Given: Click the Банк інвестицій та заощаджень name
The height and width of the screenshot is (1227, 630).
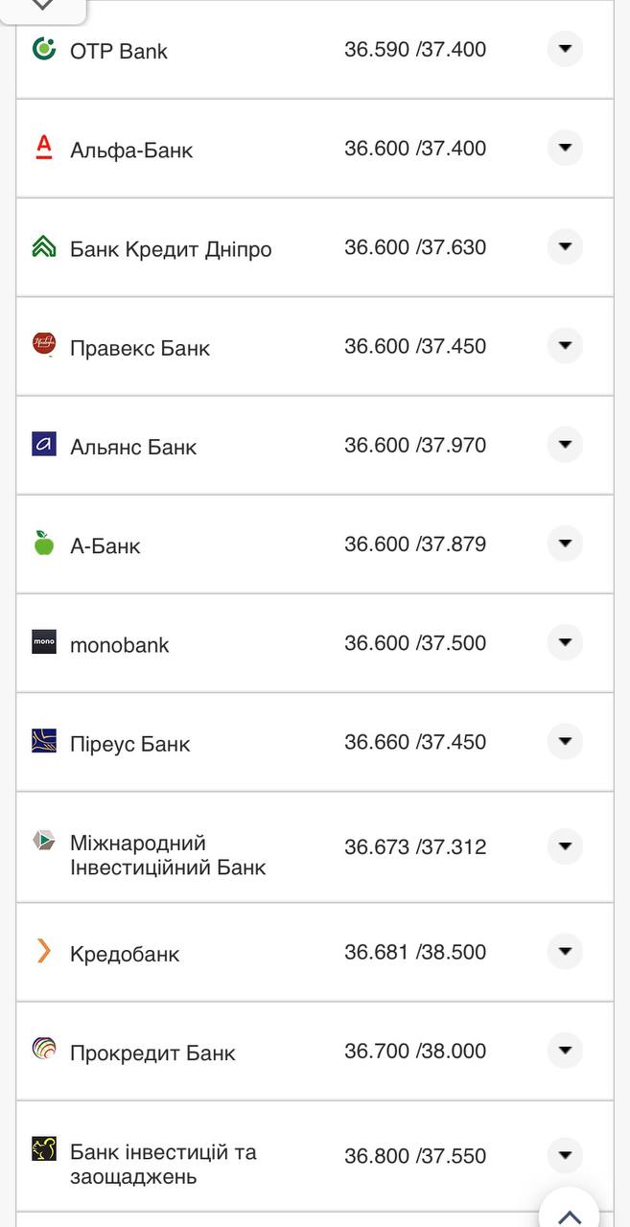Looking at the screenshot, I should pyautogui.click(x=163, y=1164).
